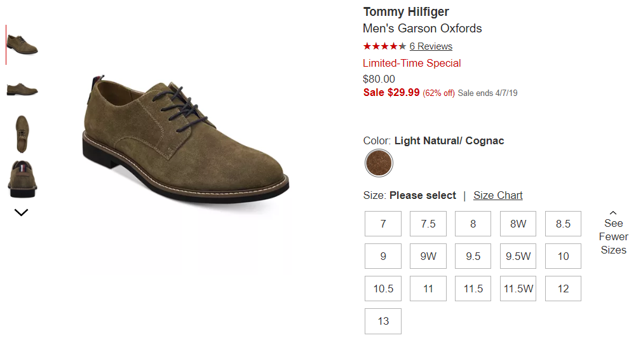636x340 pixels.
Task: Choose size 7
Action: [383, 224]
